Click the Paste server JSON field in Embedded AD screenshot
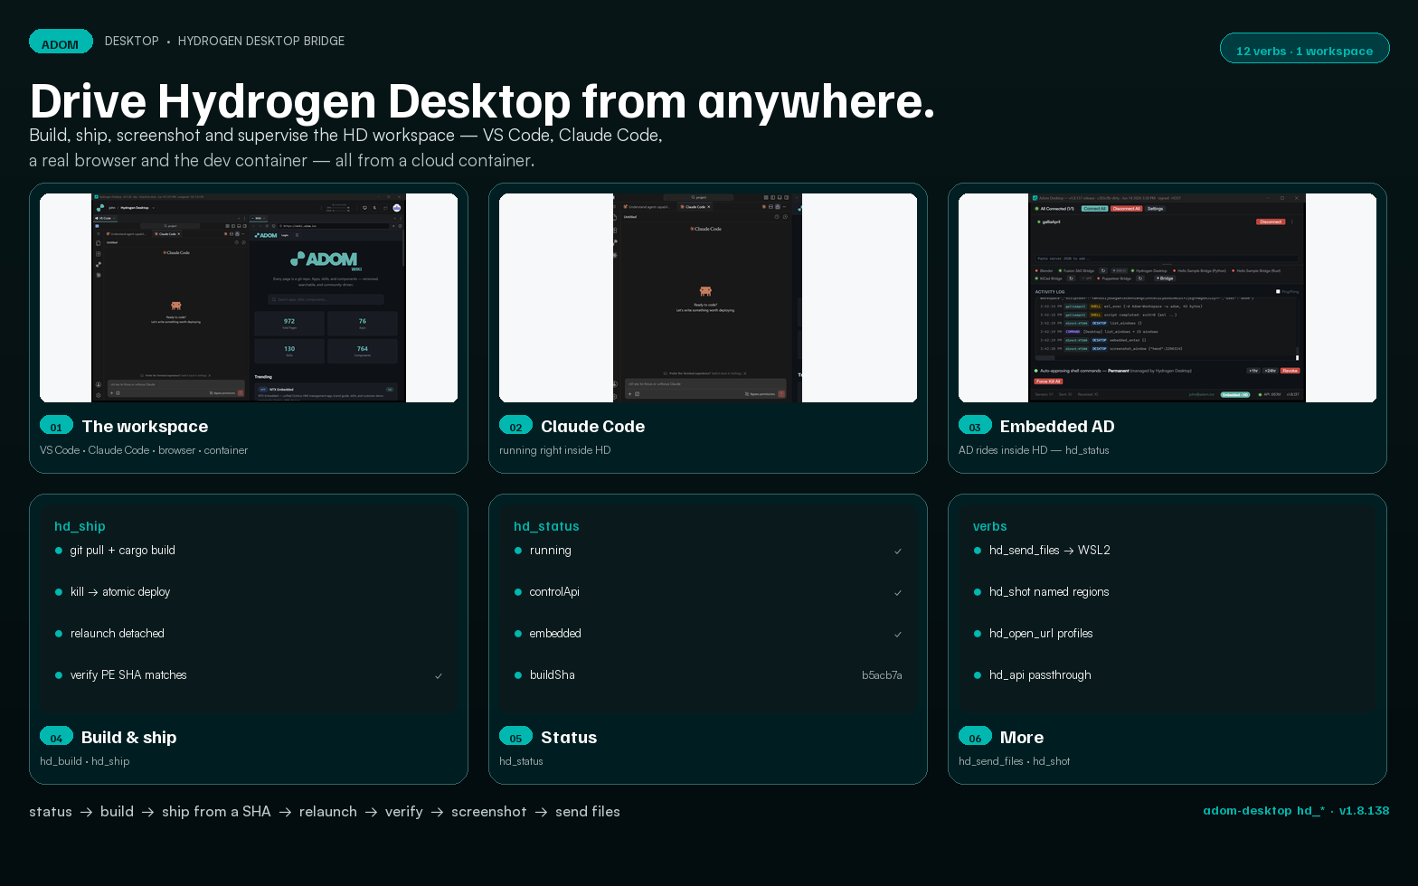1418x886 pixels. (x=1167, y=259)
